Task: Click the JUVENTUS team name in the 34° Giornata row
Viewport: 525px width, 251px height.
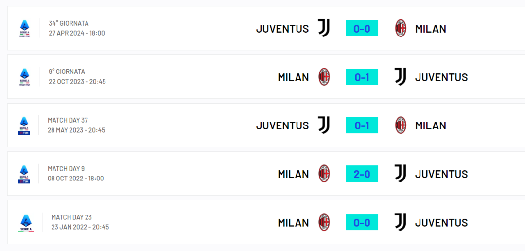Action: [x=282, y=29]
